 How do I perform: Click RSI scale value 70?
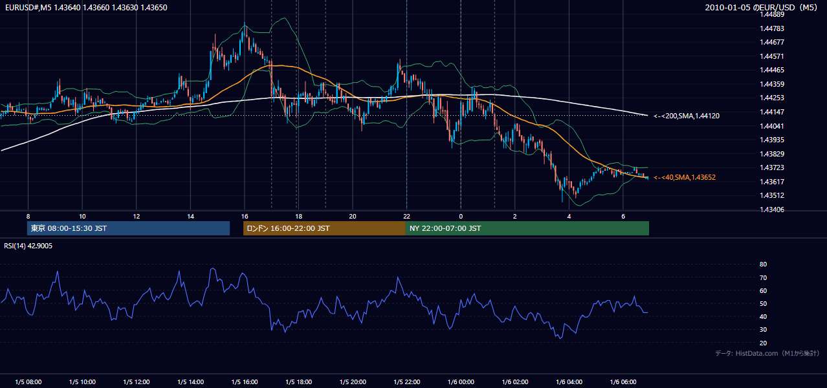[763, 277]
